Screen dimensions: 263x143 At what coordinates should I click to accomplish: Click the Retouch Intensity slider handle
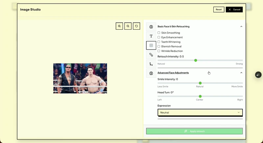click(x=196, y=60)
